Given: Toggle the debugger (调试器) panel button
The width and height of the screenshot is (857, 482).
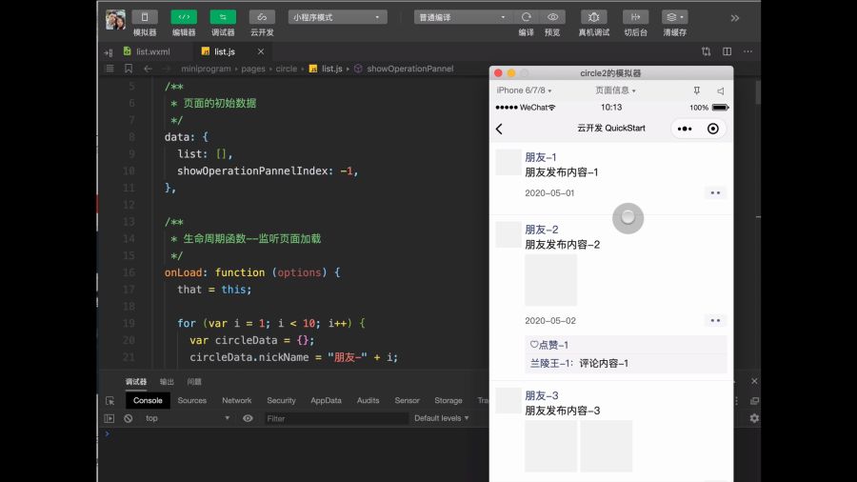Looking at the screenshot, I should pos(223,17).
